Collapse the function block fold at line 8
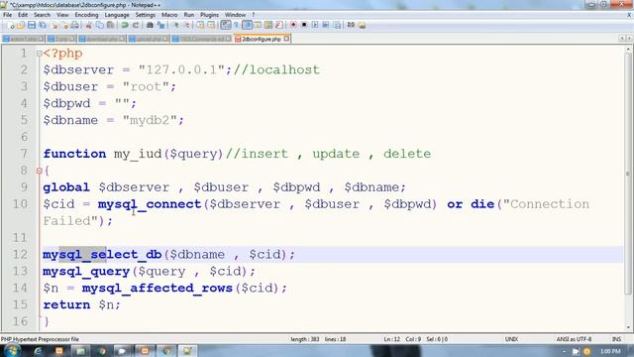This screenshot has width=634, height=357. tap(40, 171)
